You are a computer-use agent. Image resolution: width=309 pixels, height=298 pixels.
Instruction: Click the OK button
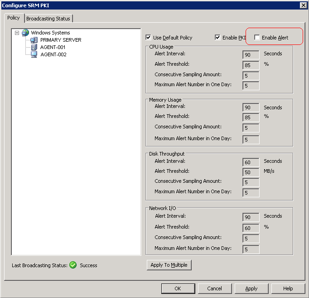[x=178, y=288]
